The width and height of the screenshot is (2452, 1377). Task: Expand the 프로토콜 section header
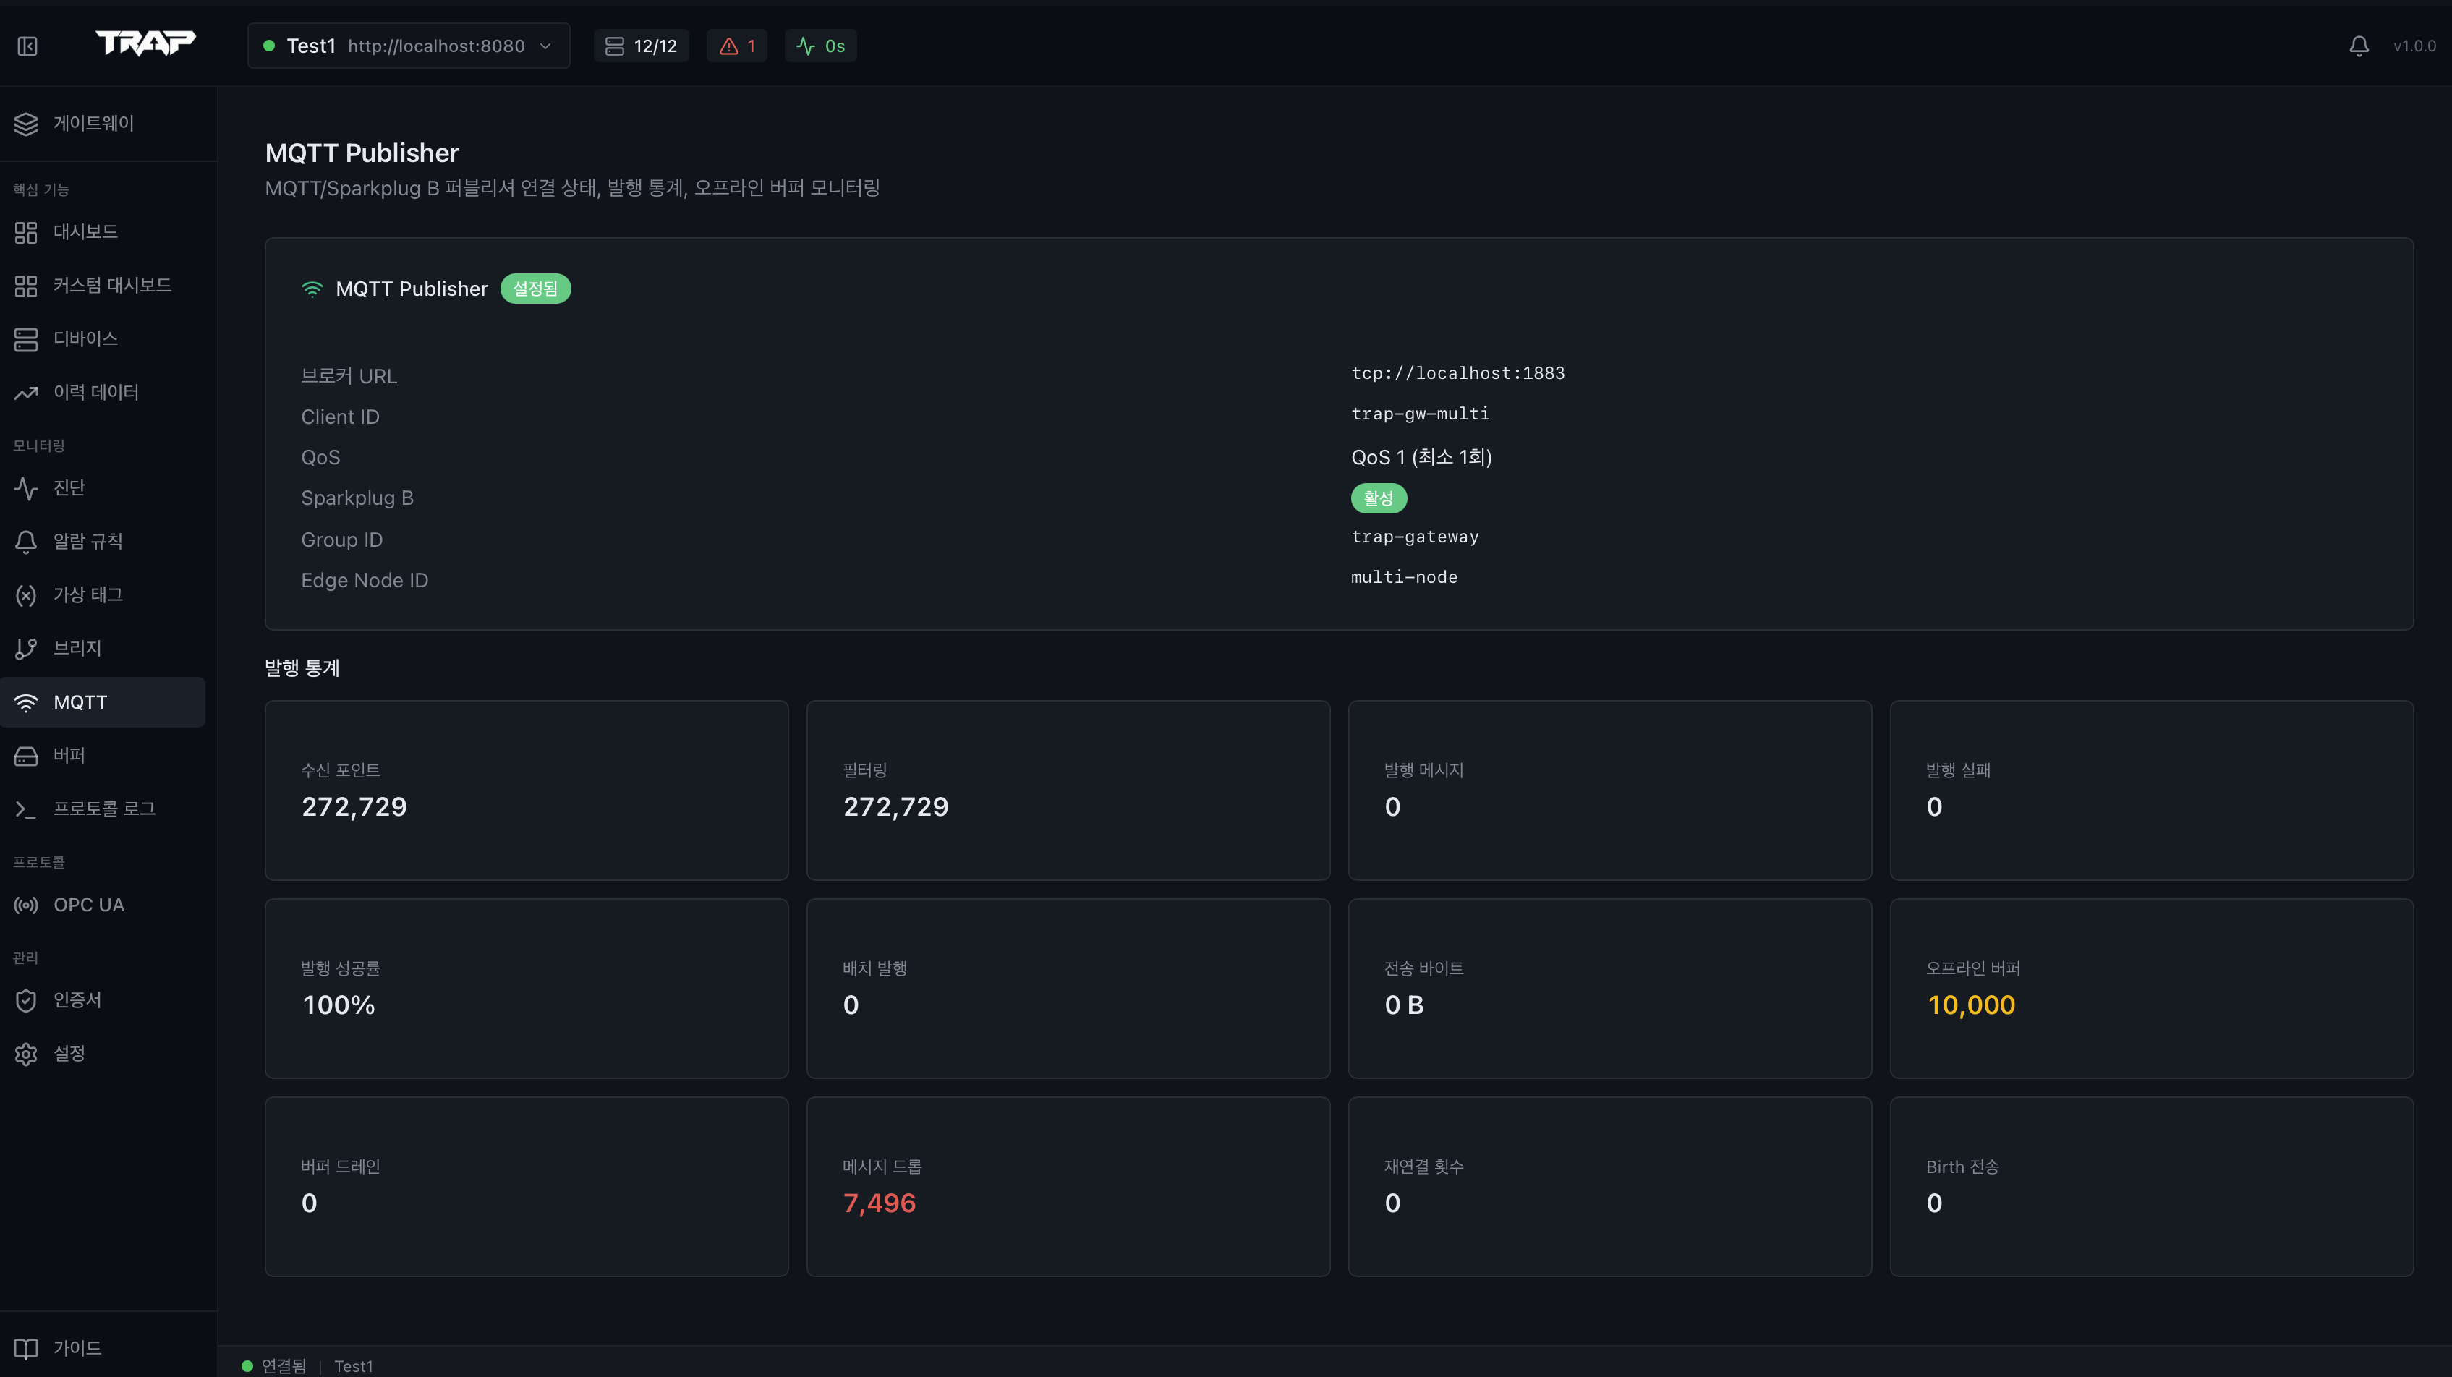[40, 862]
